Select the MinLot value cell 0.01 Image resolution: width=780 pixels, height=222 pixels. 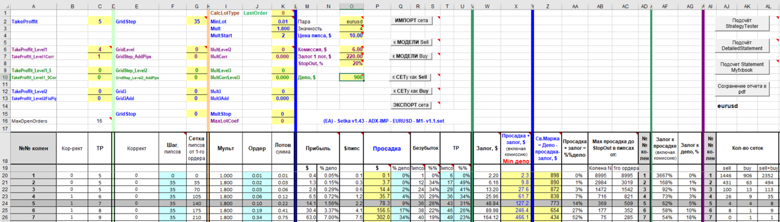[283, 21]
